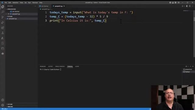Screen dimensions: 195x110
Task: Split the editor to the right
Action: tap(190, 6)
